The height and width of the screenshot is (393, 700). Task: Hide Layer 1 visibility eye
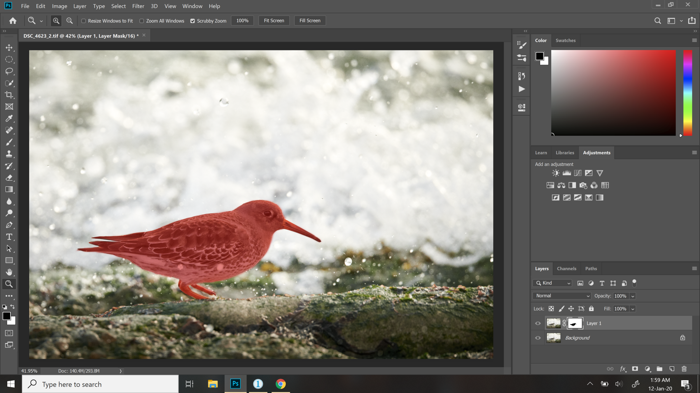pyautogui.click(x=538, y=323)
